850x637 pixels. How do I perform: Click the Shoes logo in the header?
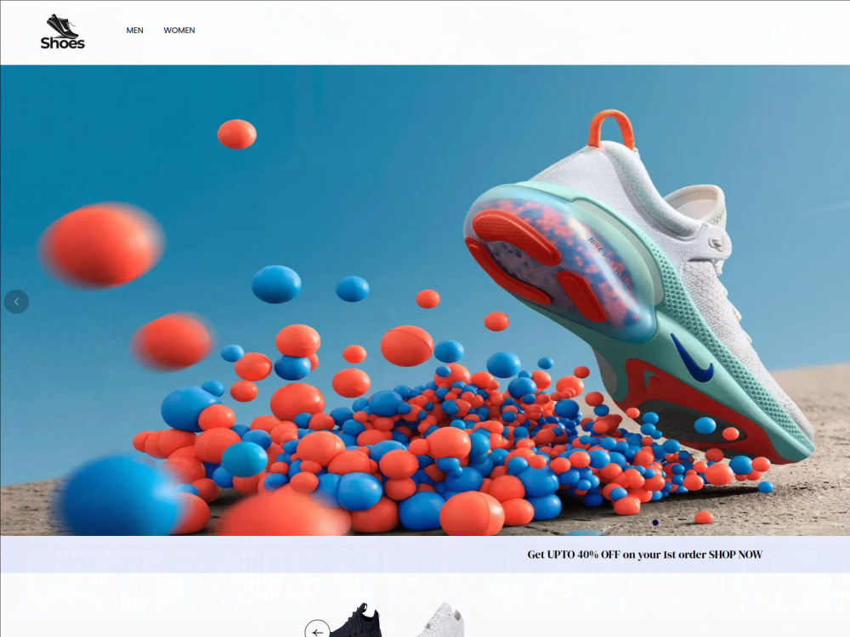pyautogui.click(x=62, y=31)
